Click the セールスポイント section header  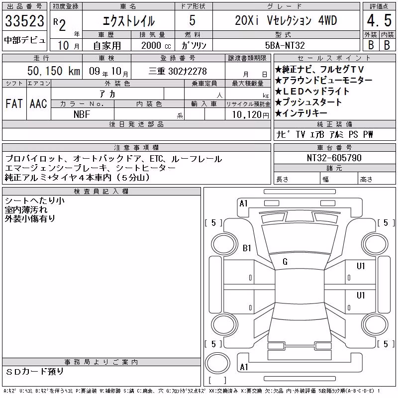pos(334,58)
